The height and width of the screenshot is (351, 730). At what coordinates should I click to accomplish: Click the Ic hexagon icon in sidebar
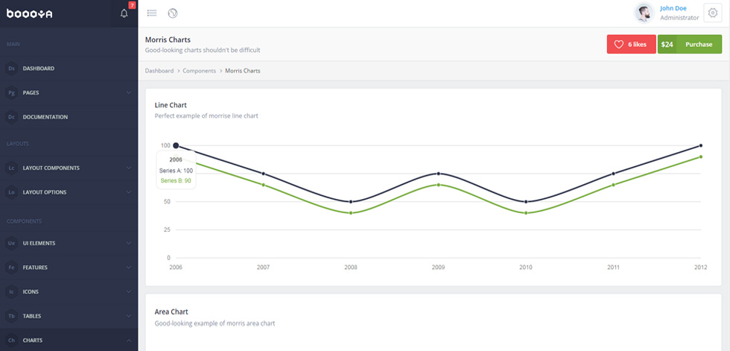(x=12, y=292)
